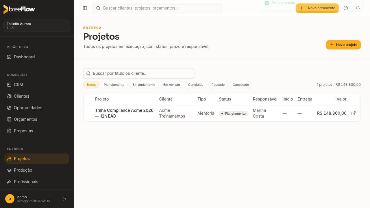
Task: Click the Orçamentos calculator icon
Action: (9, 119)
